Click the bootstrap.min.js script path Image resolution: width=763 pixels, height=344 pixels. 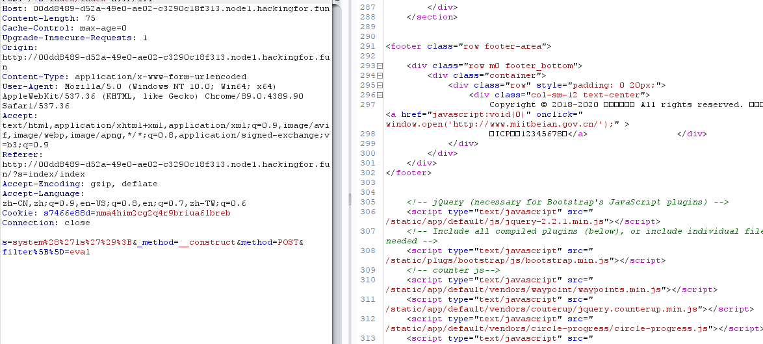pyautogui.click(x=499, y=260)
